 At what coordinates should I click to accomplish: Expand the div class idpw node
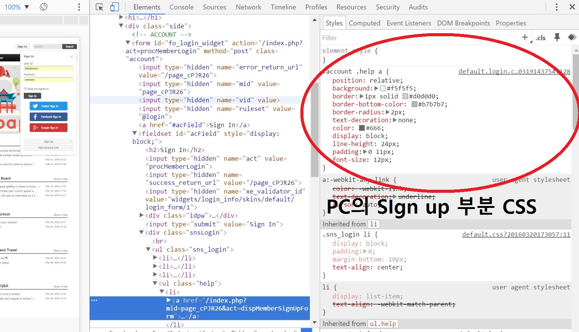coord(142,215)
